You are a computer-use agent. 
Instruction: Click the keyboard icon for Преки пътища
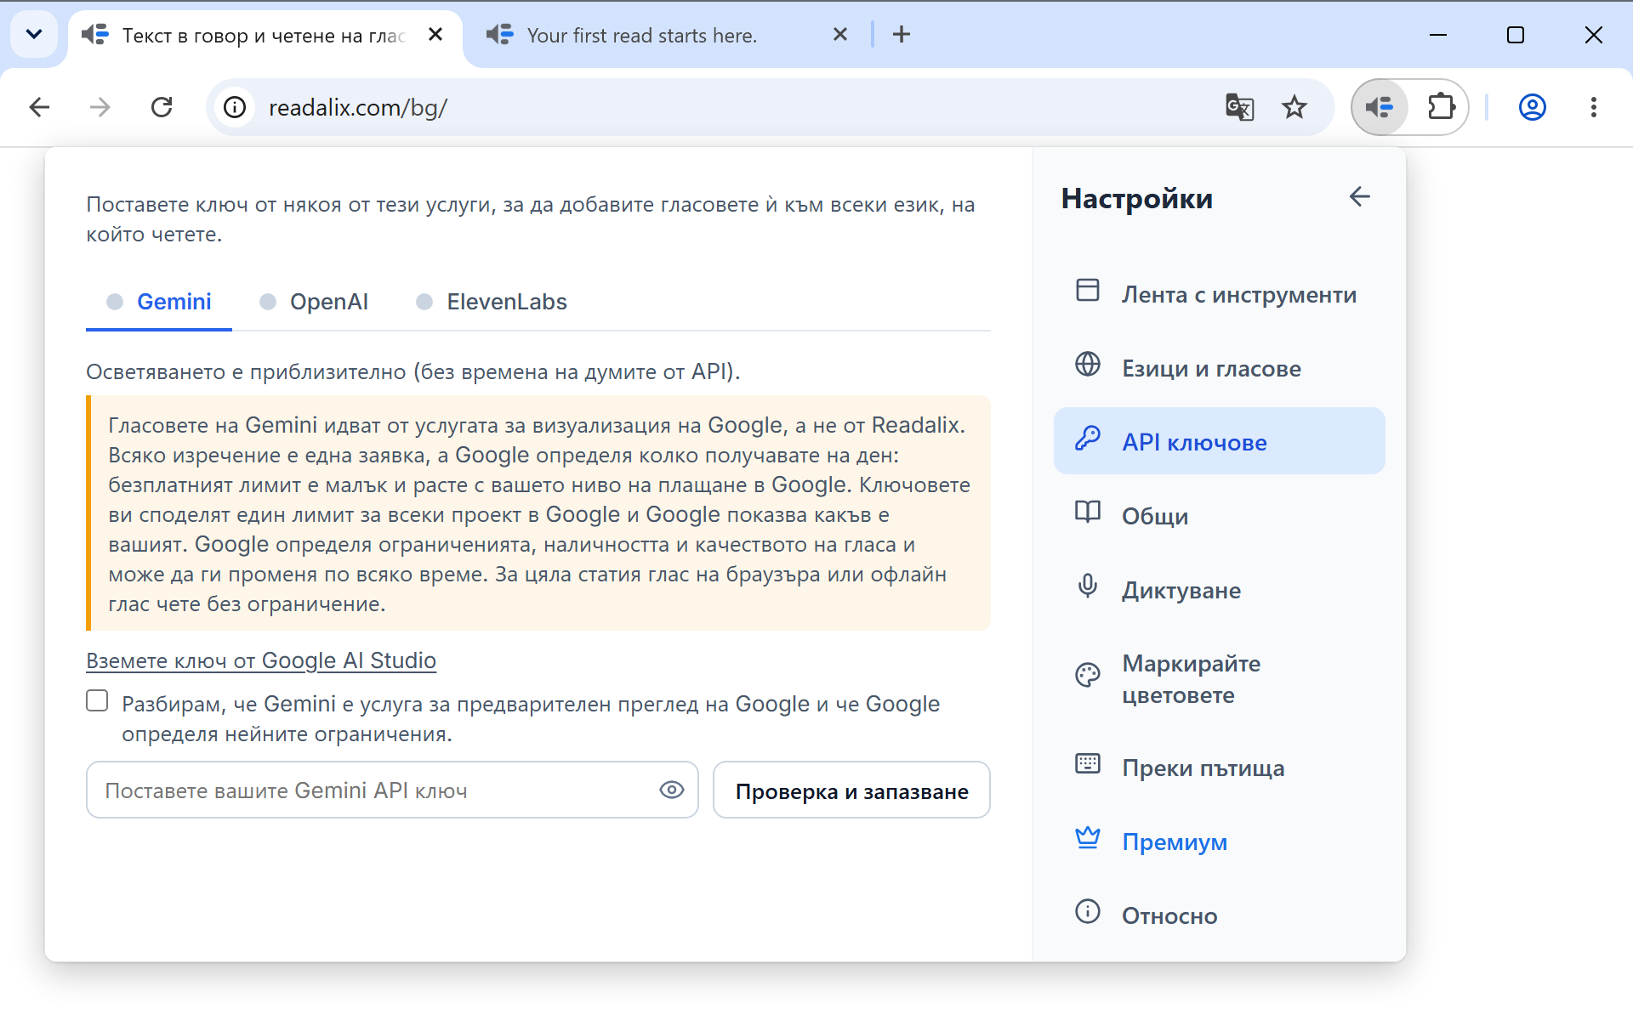[1088, 763]
